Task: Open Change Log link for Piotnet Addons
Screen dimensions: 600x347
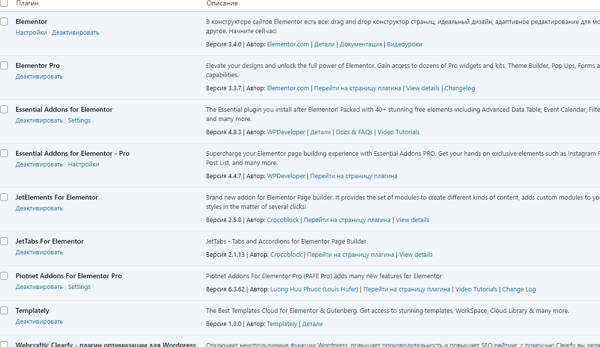Action: (x=519, y=289)
